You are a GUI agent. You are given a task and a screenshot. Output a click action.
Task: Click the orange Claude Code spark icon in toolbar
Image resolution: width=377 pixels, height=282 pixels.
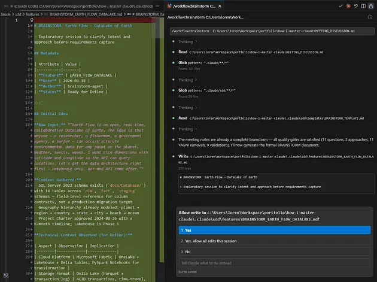pos(348,6)
